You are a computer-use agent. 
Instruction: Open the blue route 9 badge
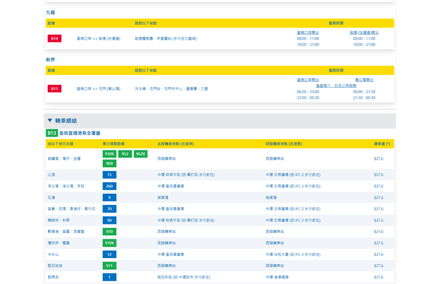coord(109,198)
